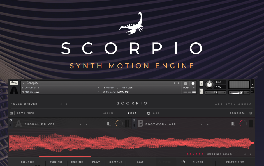The width and height of the screenshot is (264, 166).
Task: Click the Max voices value 256
Action: tap(131, 88)
